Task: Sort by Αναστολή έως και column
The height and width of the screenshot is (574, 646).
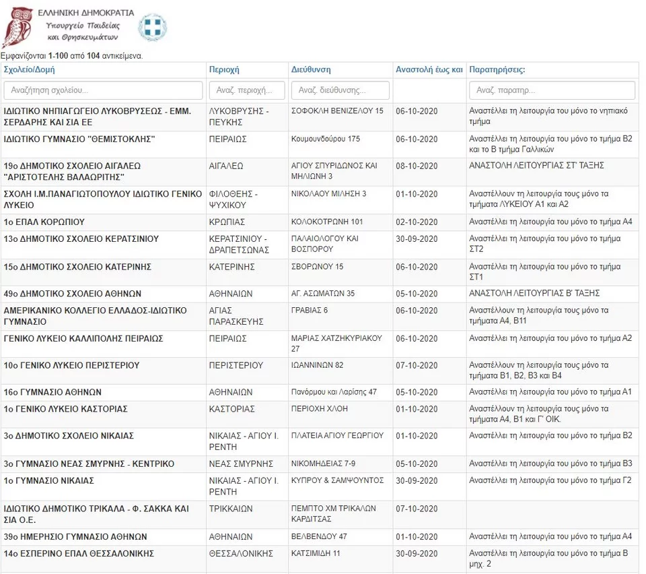Action: [x=429, y=70]
